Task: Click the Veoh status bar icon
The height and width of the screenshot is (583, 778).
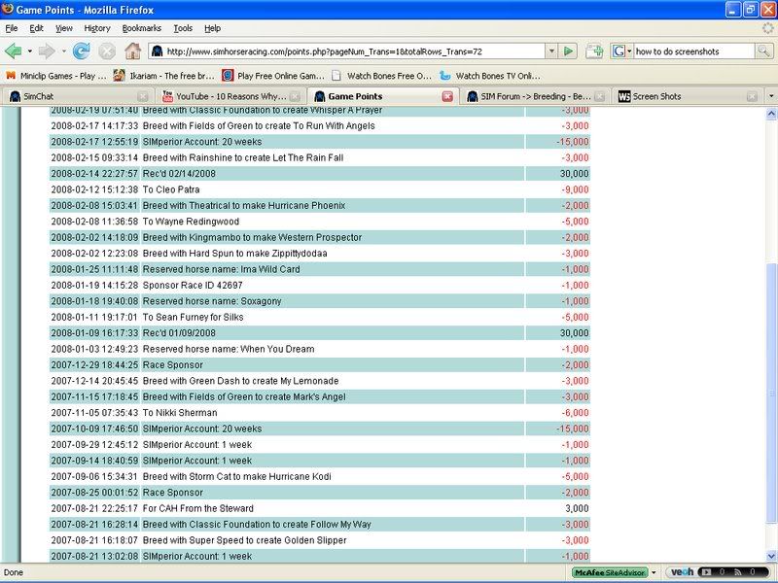Action: [682, 572]
